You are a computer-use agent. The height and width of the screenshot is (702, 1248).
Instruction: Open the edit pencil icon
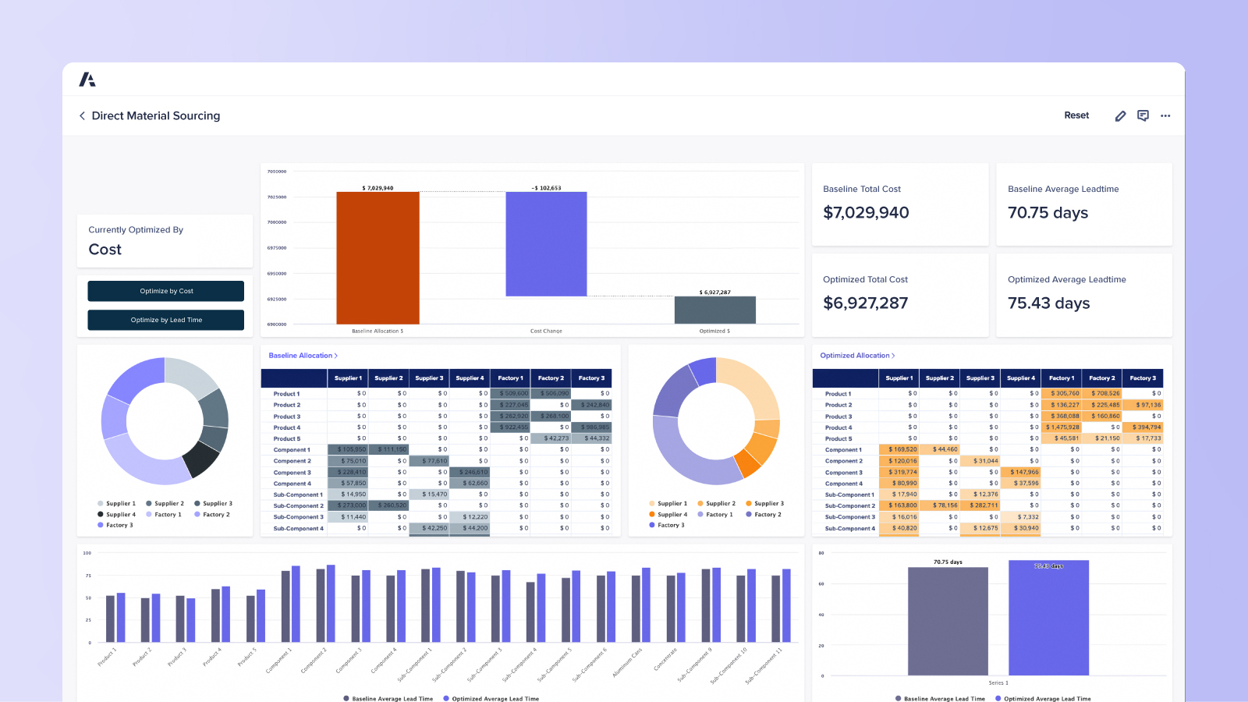[x=1120, y=115]
